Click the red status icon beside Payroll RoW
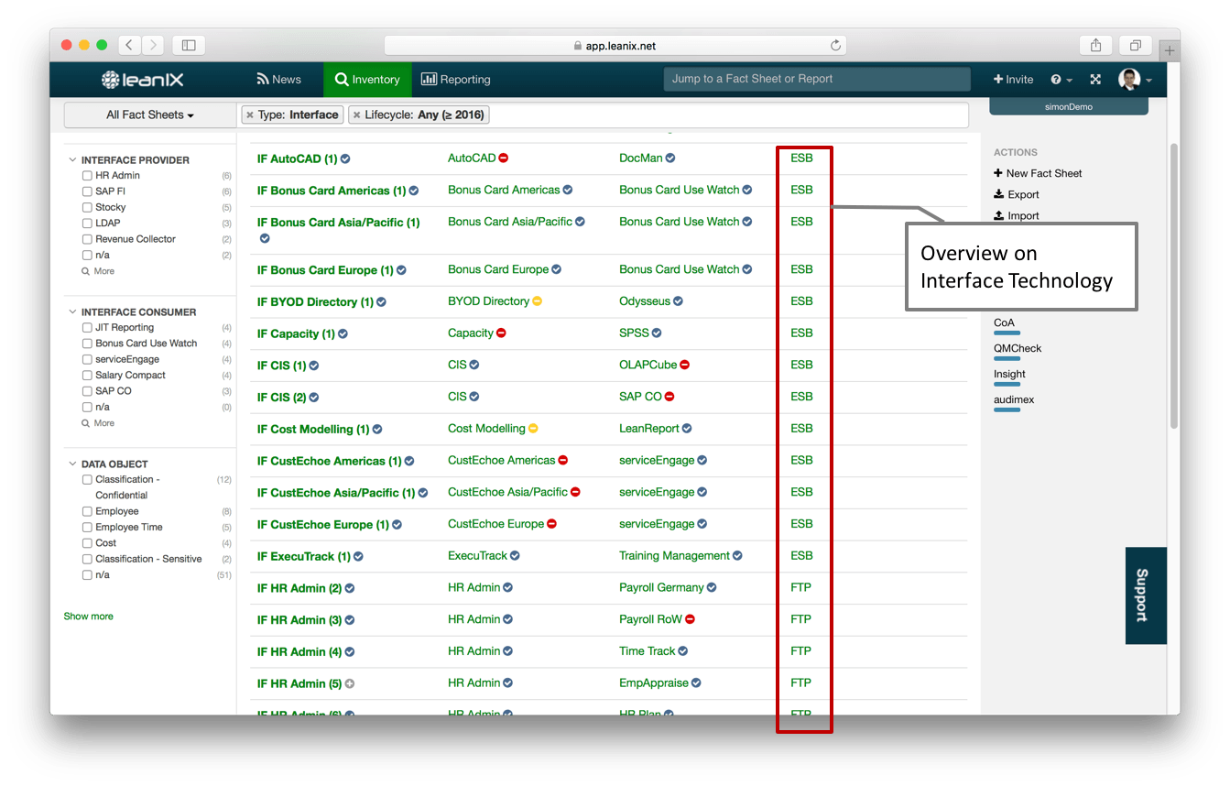This screenshot has width=1230, height=786. click(x=691, y=619)
